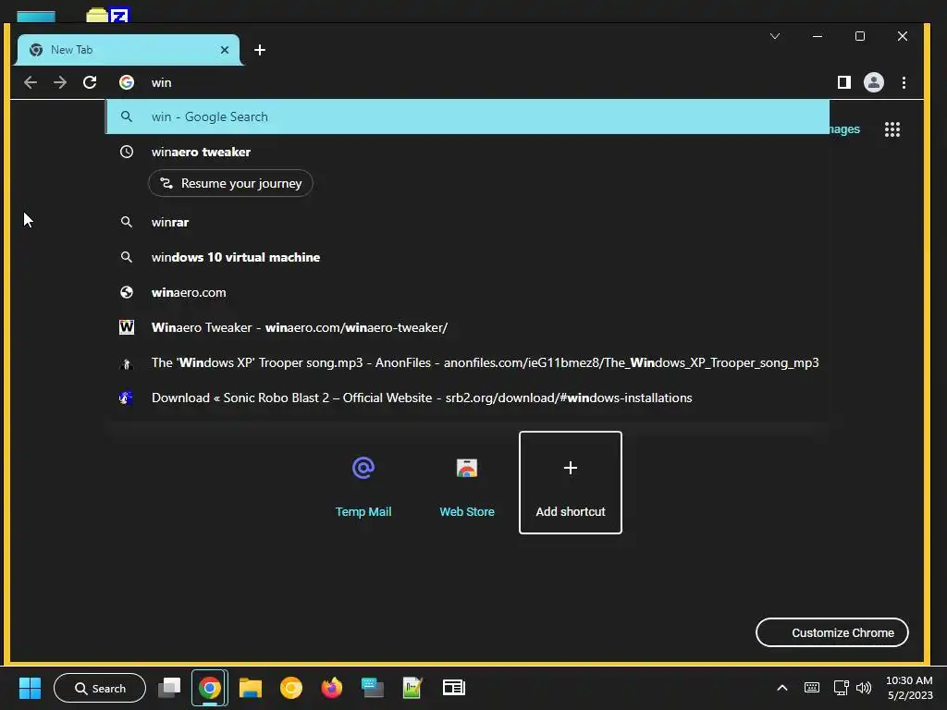
Task: Click Customize Chrome button
Action: (832, 632)
